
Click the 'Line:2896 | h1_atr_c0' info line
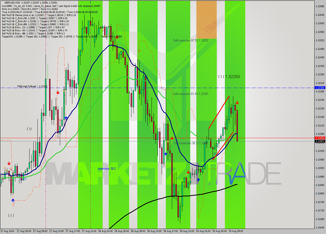click(51, 6)
